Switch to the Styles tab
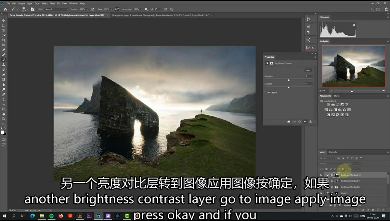 337,96
